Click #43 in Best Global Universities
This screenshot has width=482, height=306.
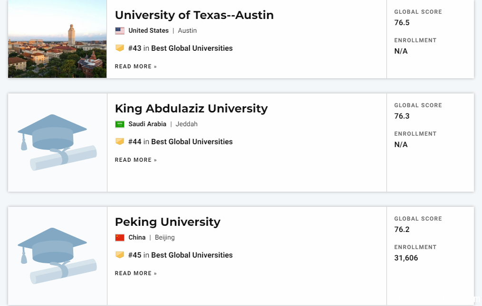pos(181,48)
